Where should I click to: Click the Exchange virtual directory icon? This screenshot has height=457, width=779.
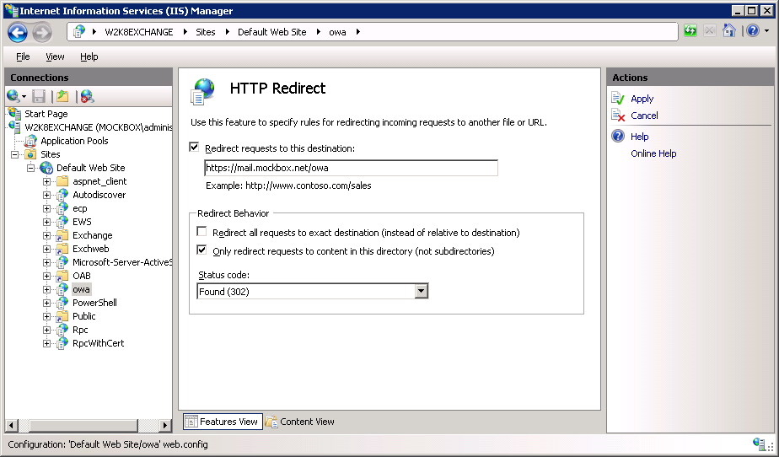click(62, 235)
